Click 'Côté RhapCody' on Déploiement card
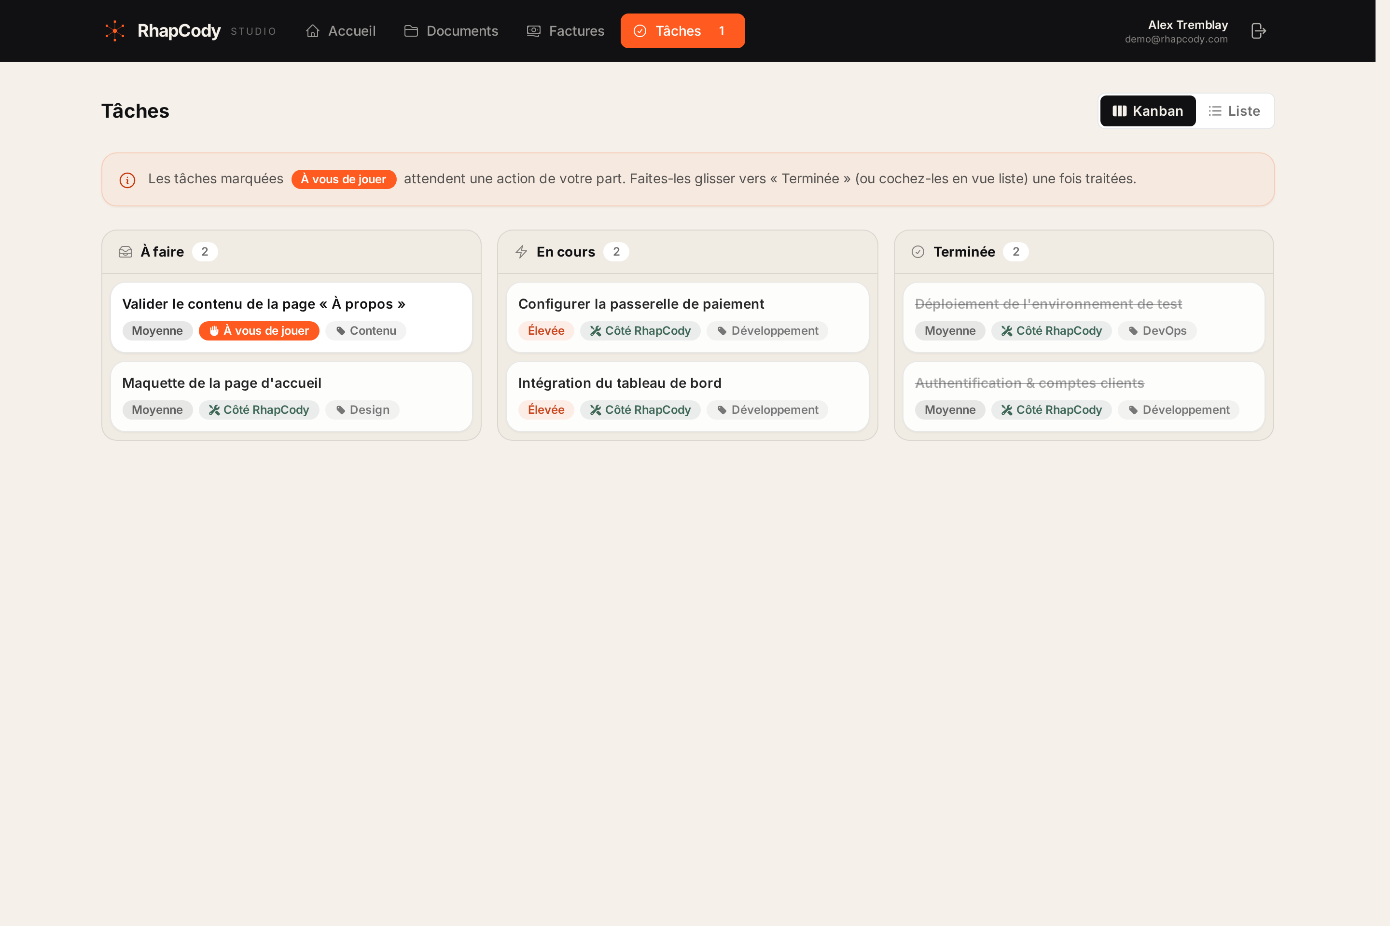The height and width of the screenshot is (926, 1390). [1051, 331]
